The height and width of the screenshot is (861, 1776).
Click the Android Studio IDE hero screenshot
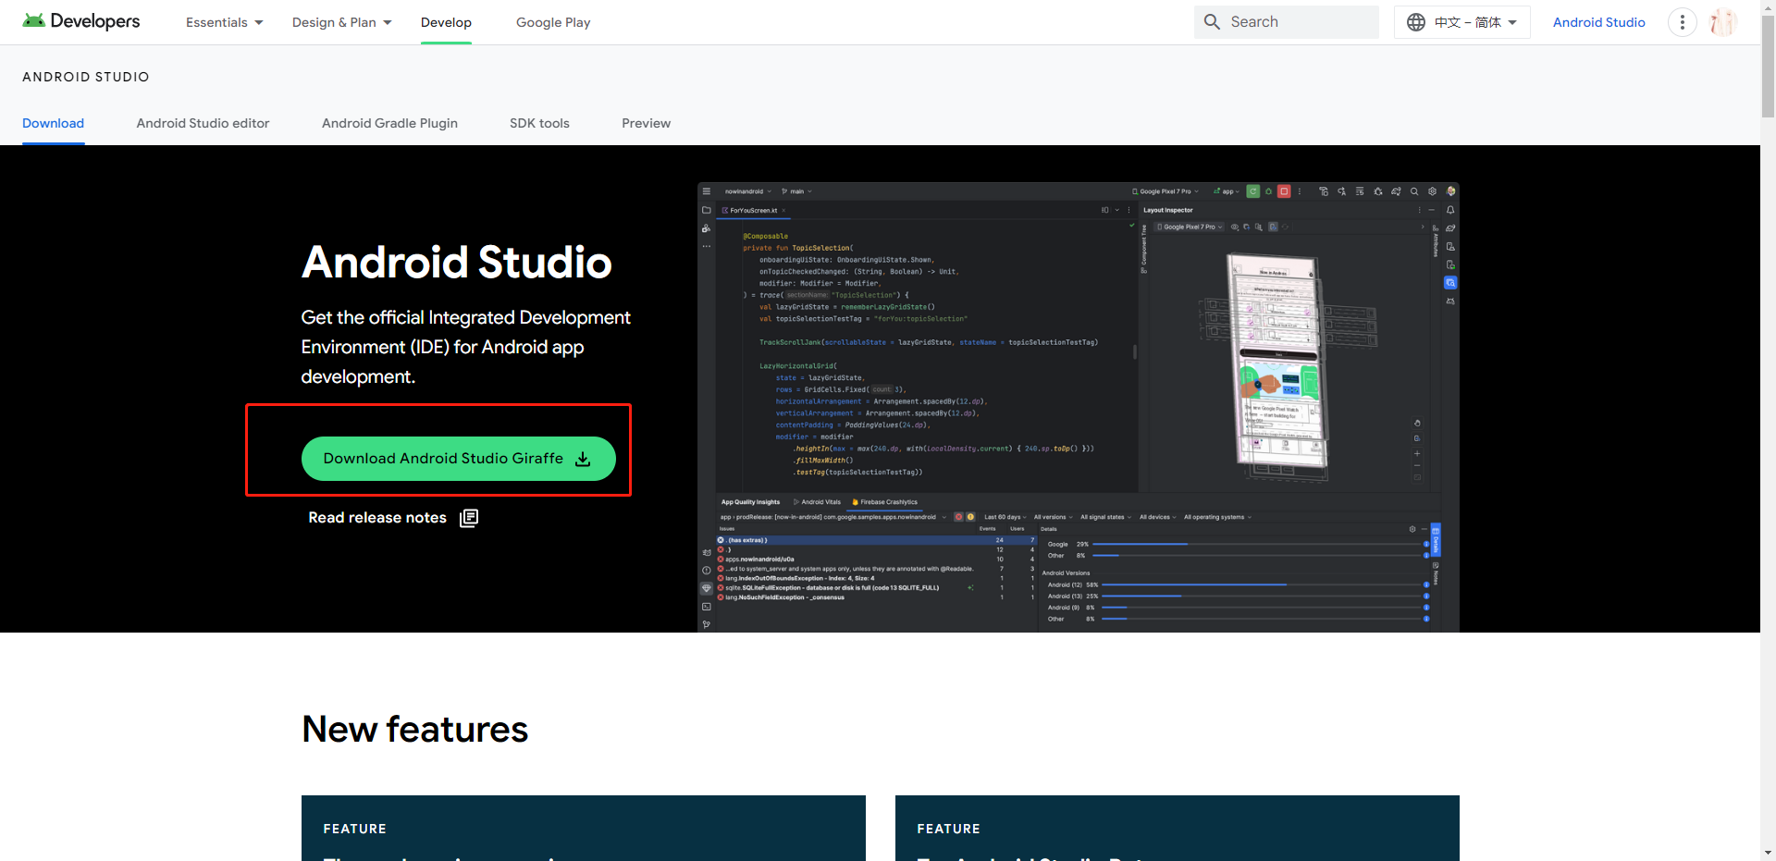(x=1078, y=407)
